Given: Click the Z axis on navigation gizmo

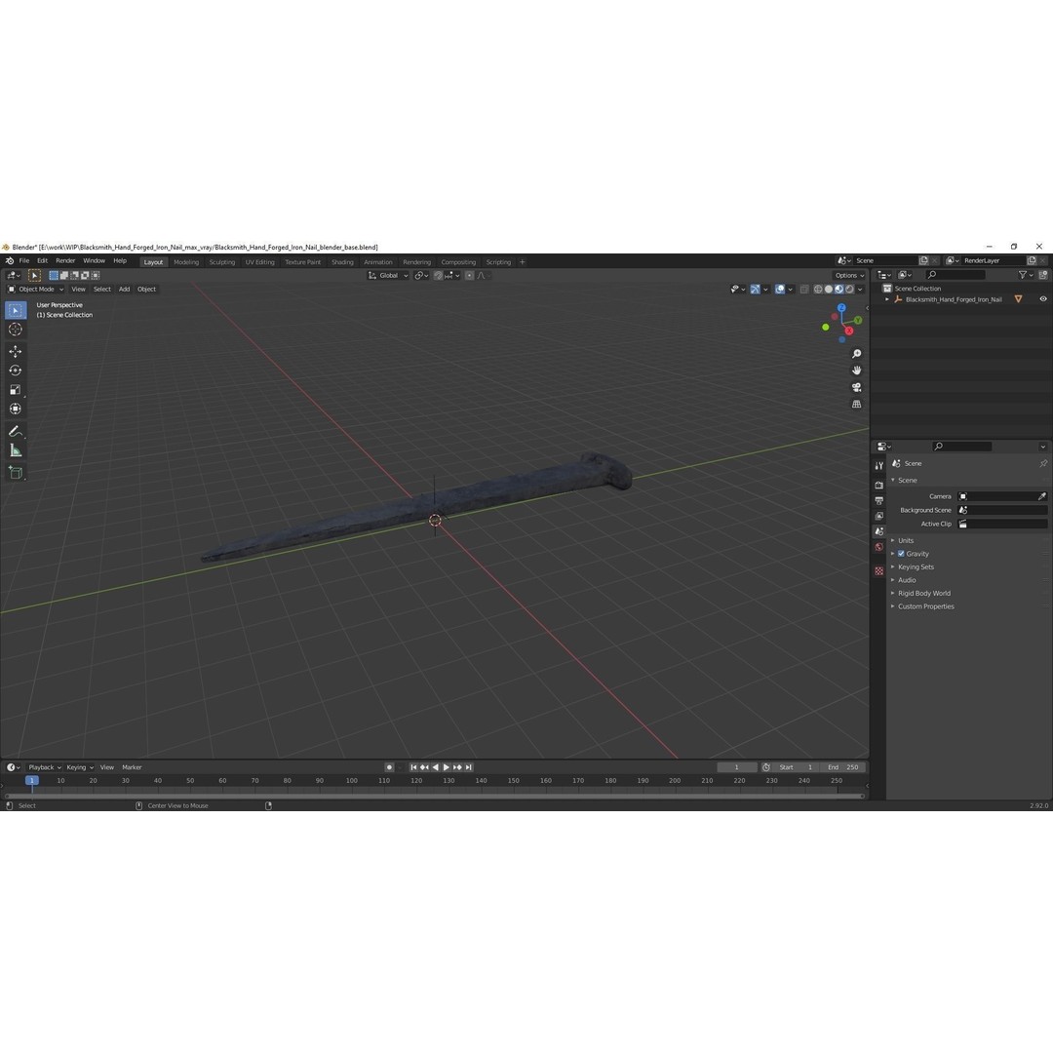Looking at the screenshot, I should [x=841, y=307].
